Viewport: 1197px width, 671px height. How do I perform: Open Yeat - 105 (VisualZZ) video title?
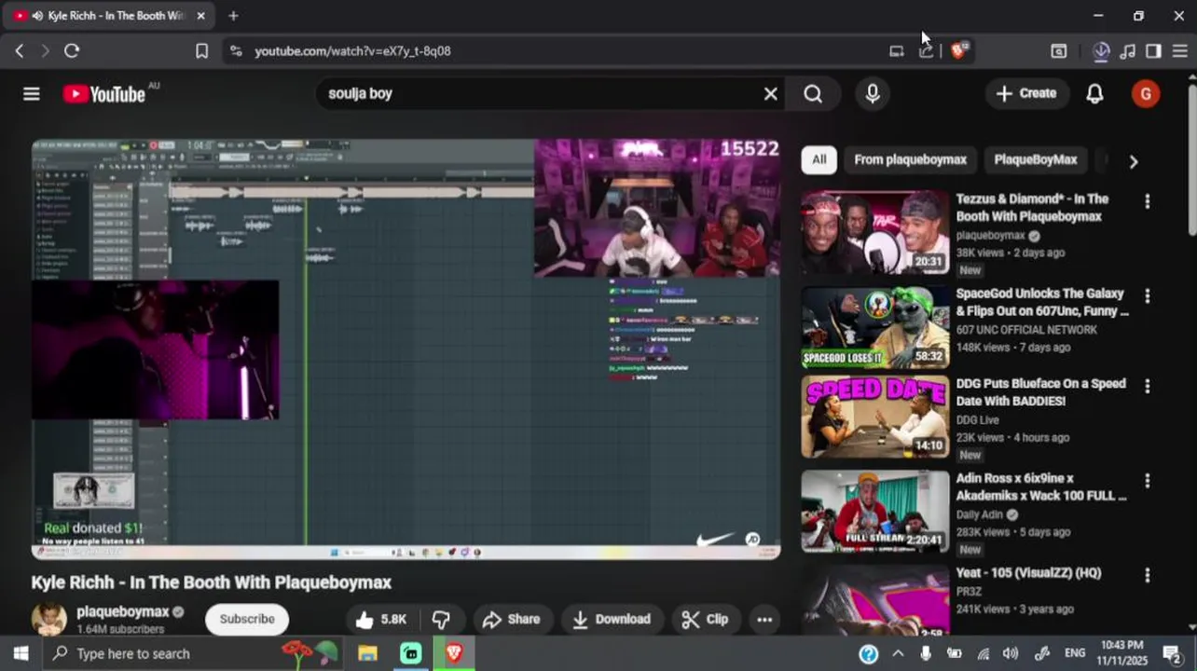[x=1028, y=573]
